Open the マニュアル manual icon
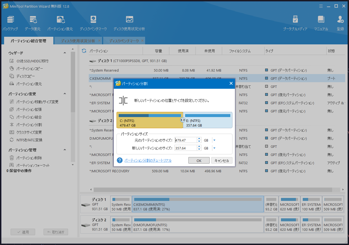This screenshot has height=245, width=349. (321, 20)
